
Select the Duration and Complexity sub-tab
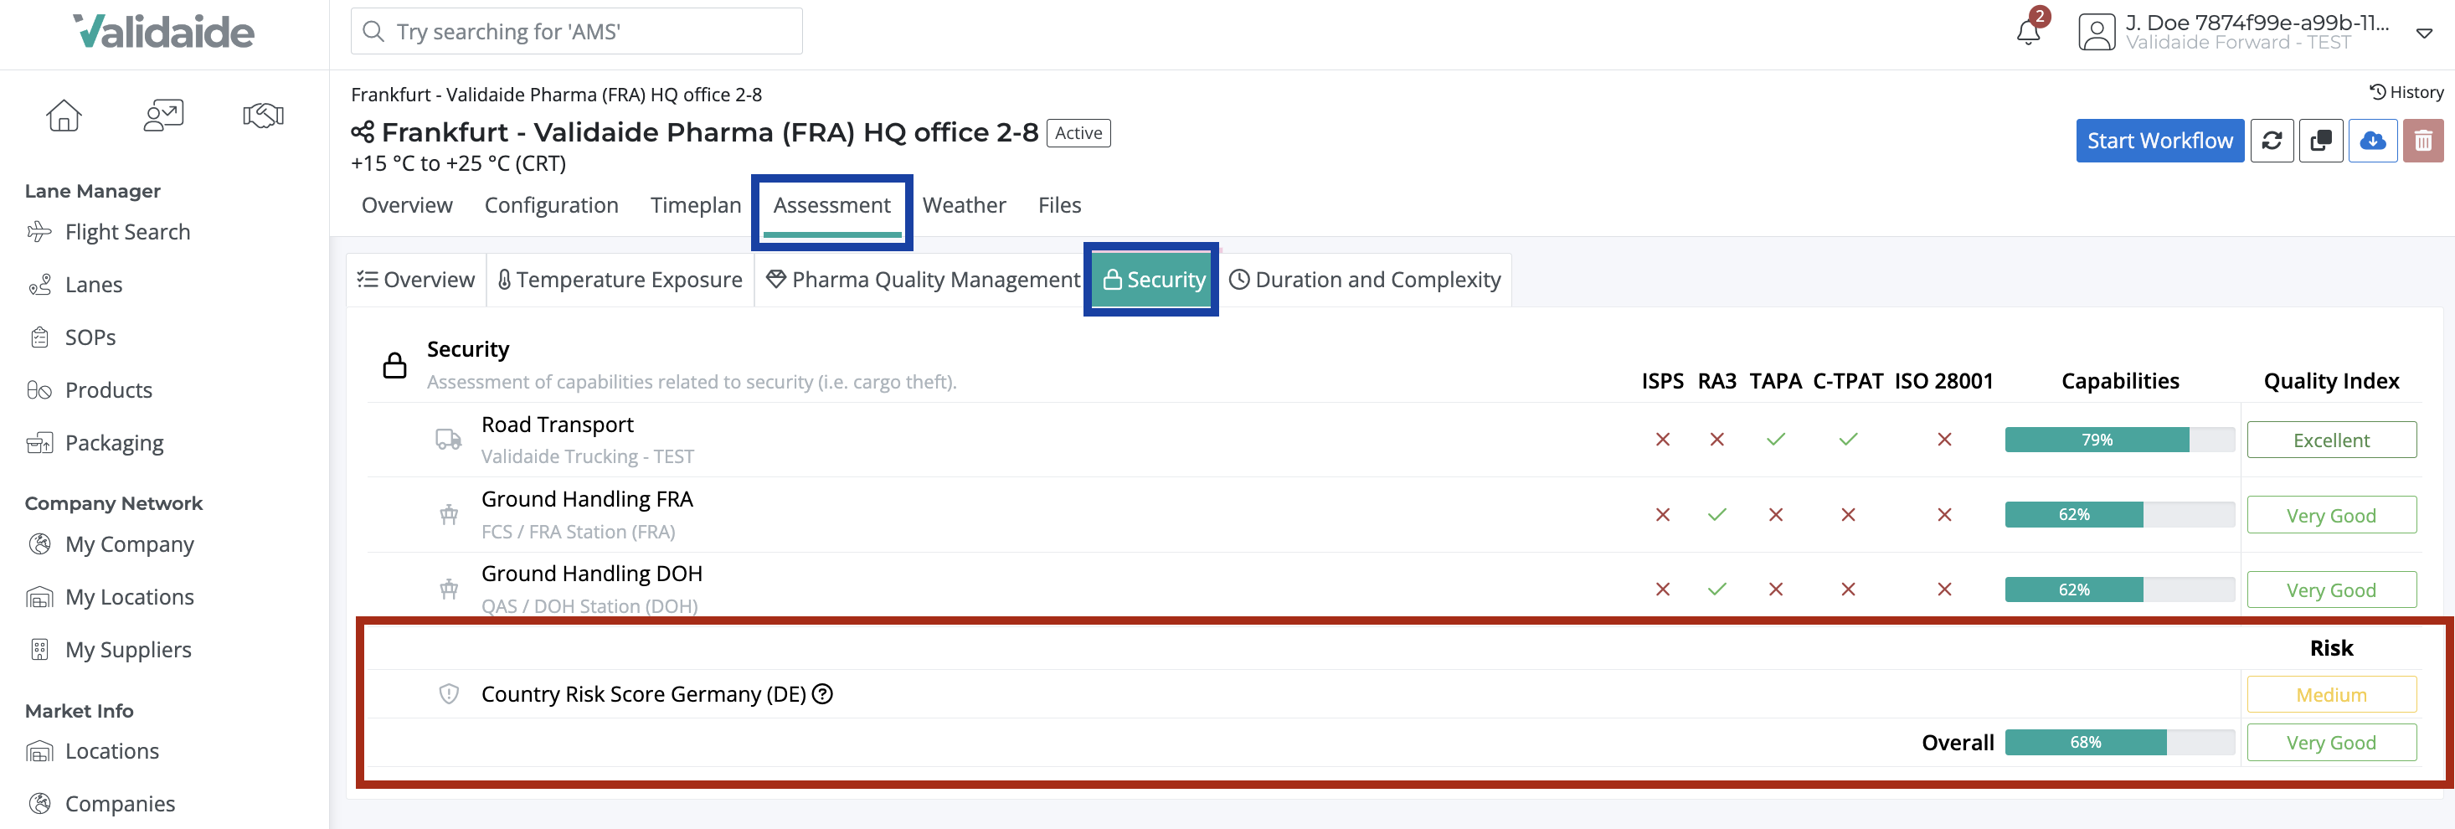pyautogui.click(x=1366, y=279)
